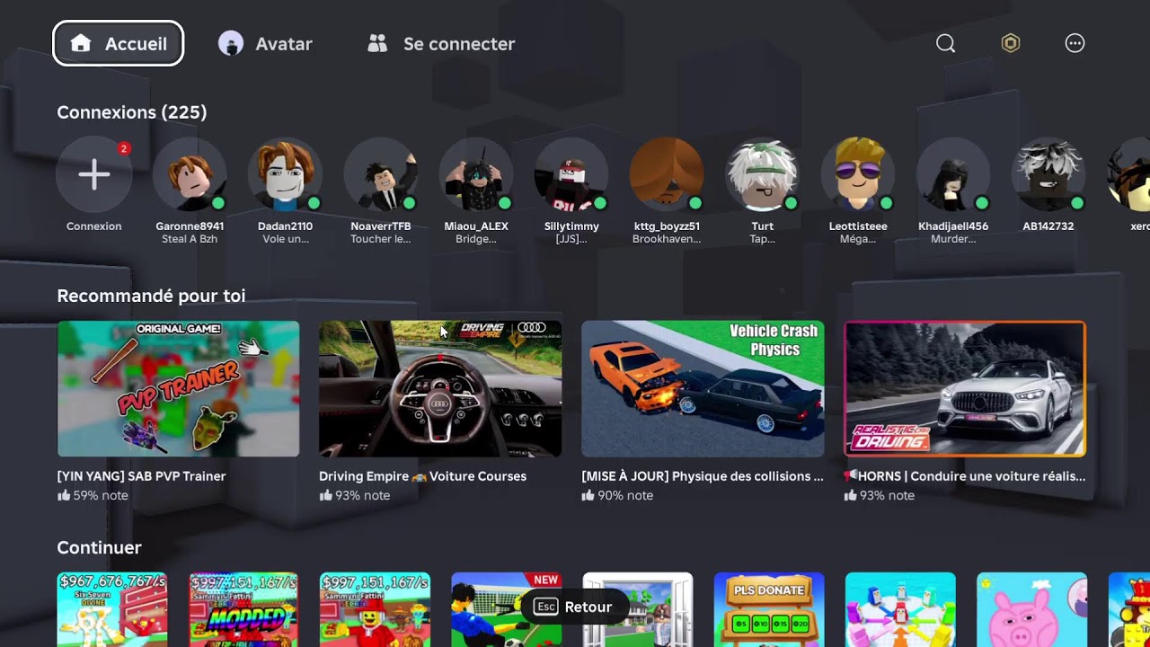
Task: Open kttg_boyzz51's avatar
Action: [667, 175]
